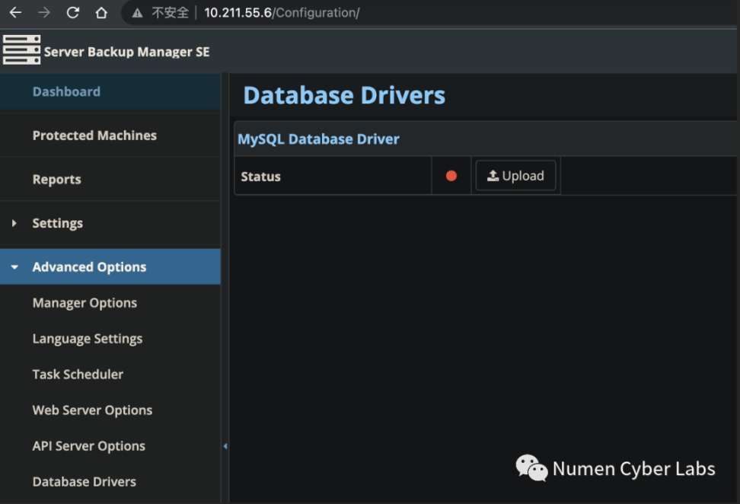Expand the Settings section in the sidebar
Image resolution: width=740 pixels, height=504 pixels.
click(57, 223)
